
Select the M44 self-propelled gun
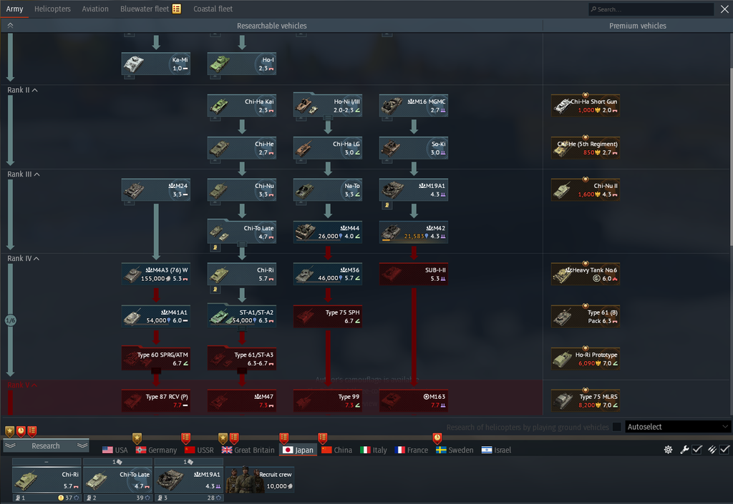pos(328,232)
